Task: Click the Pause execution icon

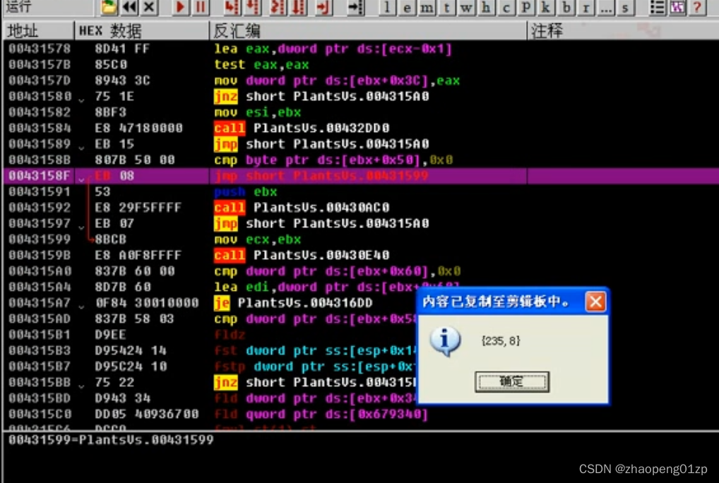Action: [201, 7]
